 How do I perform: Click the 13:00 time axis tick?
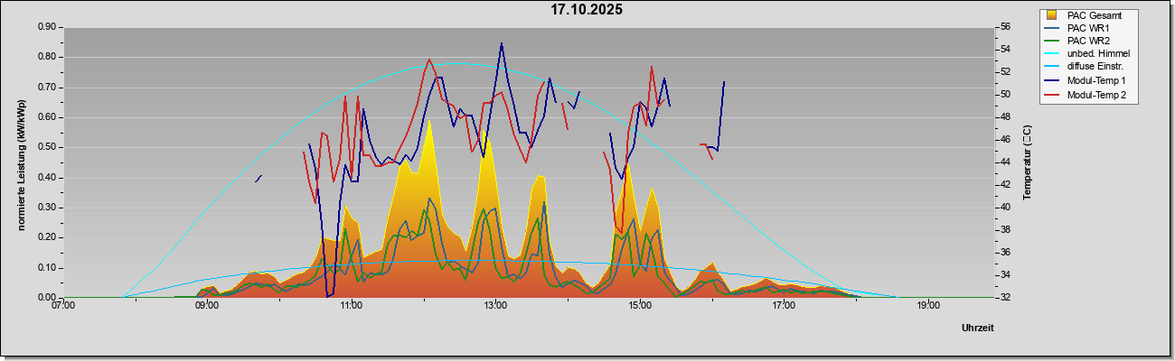click(495, 306)
